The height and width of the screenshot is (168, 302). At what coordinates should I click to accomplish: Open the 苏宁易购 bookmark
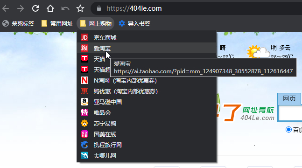pyautogui.click(x=147, y=123)
